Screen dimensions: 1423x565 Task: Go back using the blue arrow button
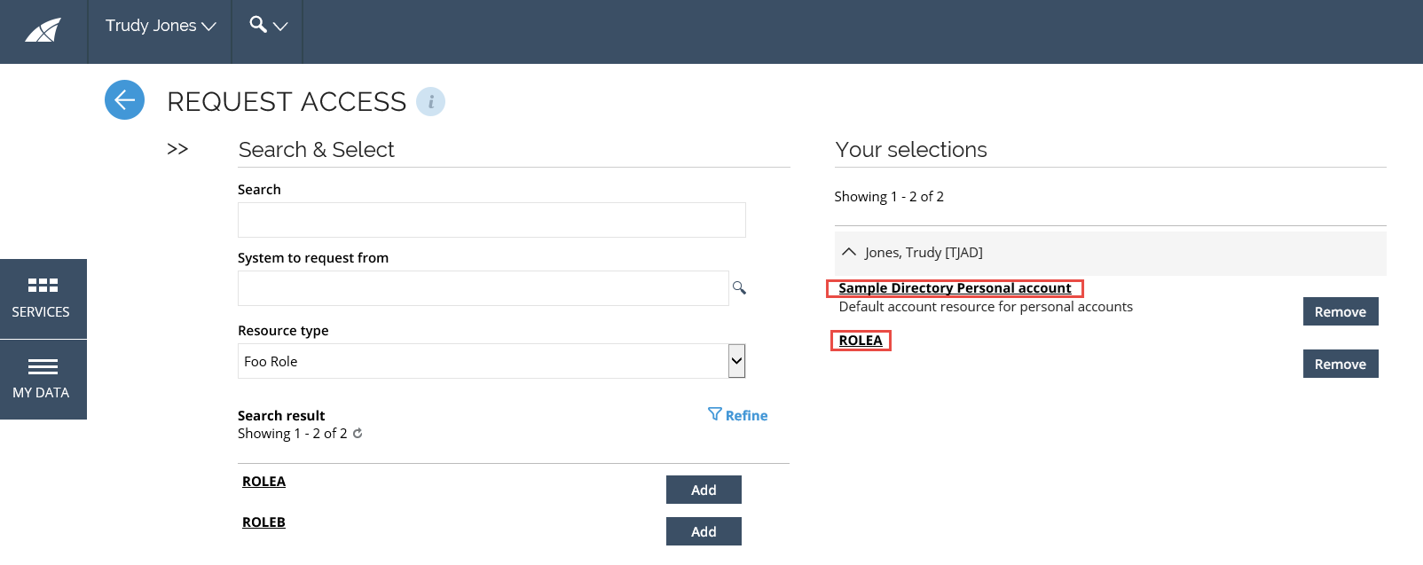(124, 100)
